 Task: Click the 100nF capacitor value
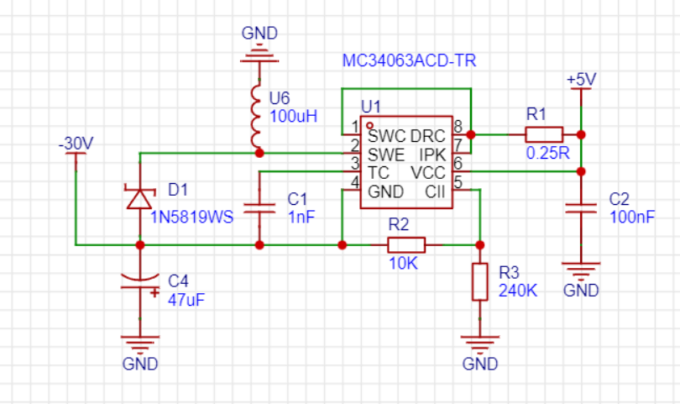pyautogui.click(x=632, y=217)
